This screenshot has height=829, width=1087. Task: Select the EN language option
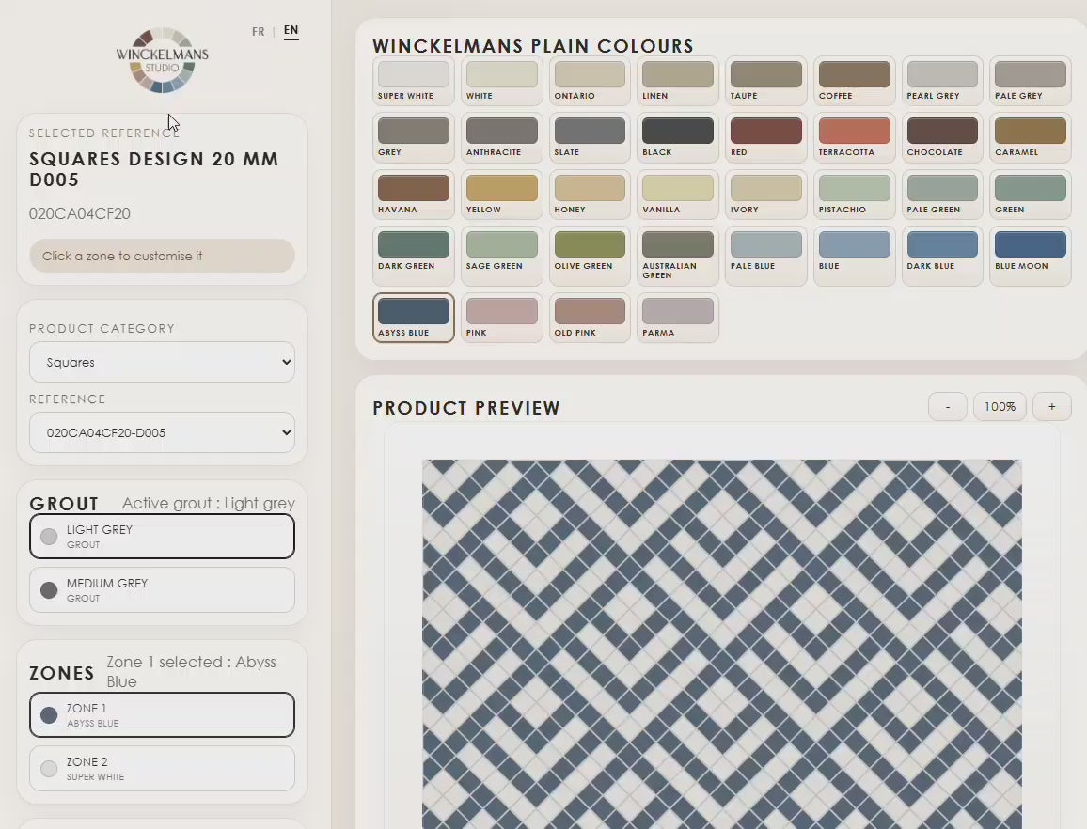[x=291, y=30]
